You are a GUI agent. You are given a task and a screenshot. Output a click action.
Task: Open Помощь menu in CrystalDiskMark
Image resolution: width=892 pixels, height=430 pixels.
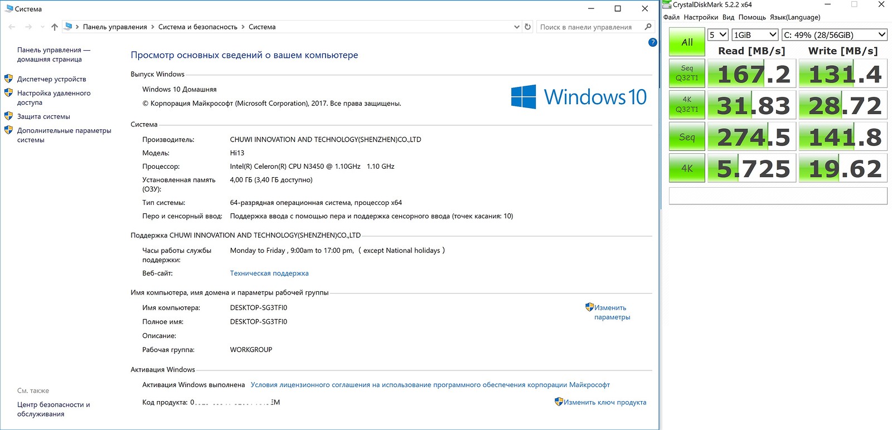click(x=752, y=17)
